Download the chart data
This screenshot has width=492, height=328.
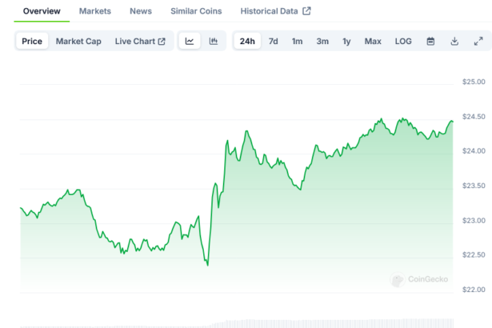point(454,42)
